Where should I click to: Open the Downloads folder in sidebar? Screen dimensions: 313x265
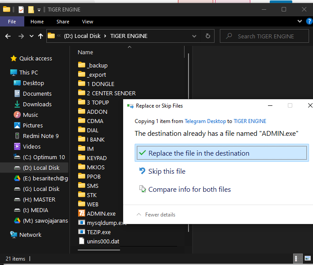pos(37,104)
